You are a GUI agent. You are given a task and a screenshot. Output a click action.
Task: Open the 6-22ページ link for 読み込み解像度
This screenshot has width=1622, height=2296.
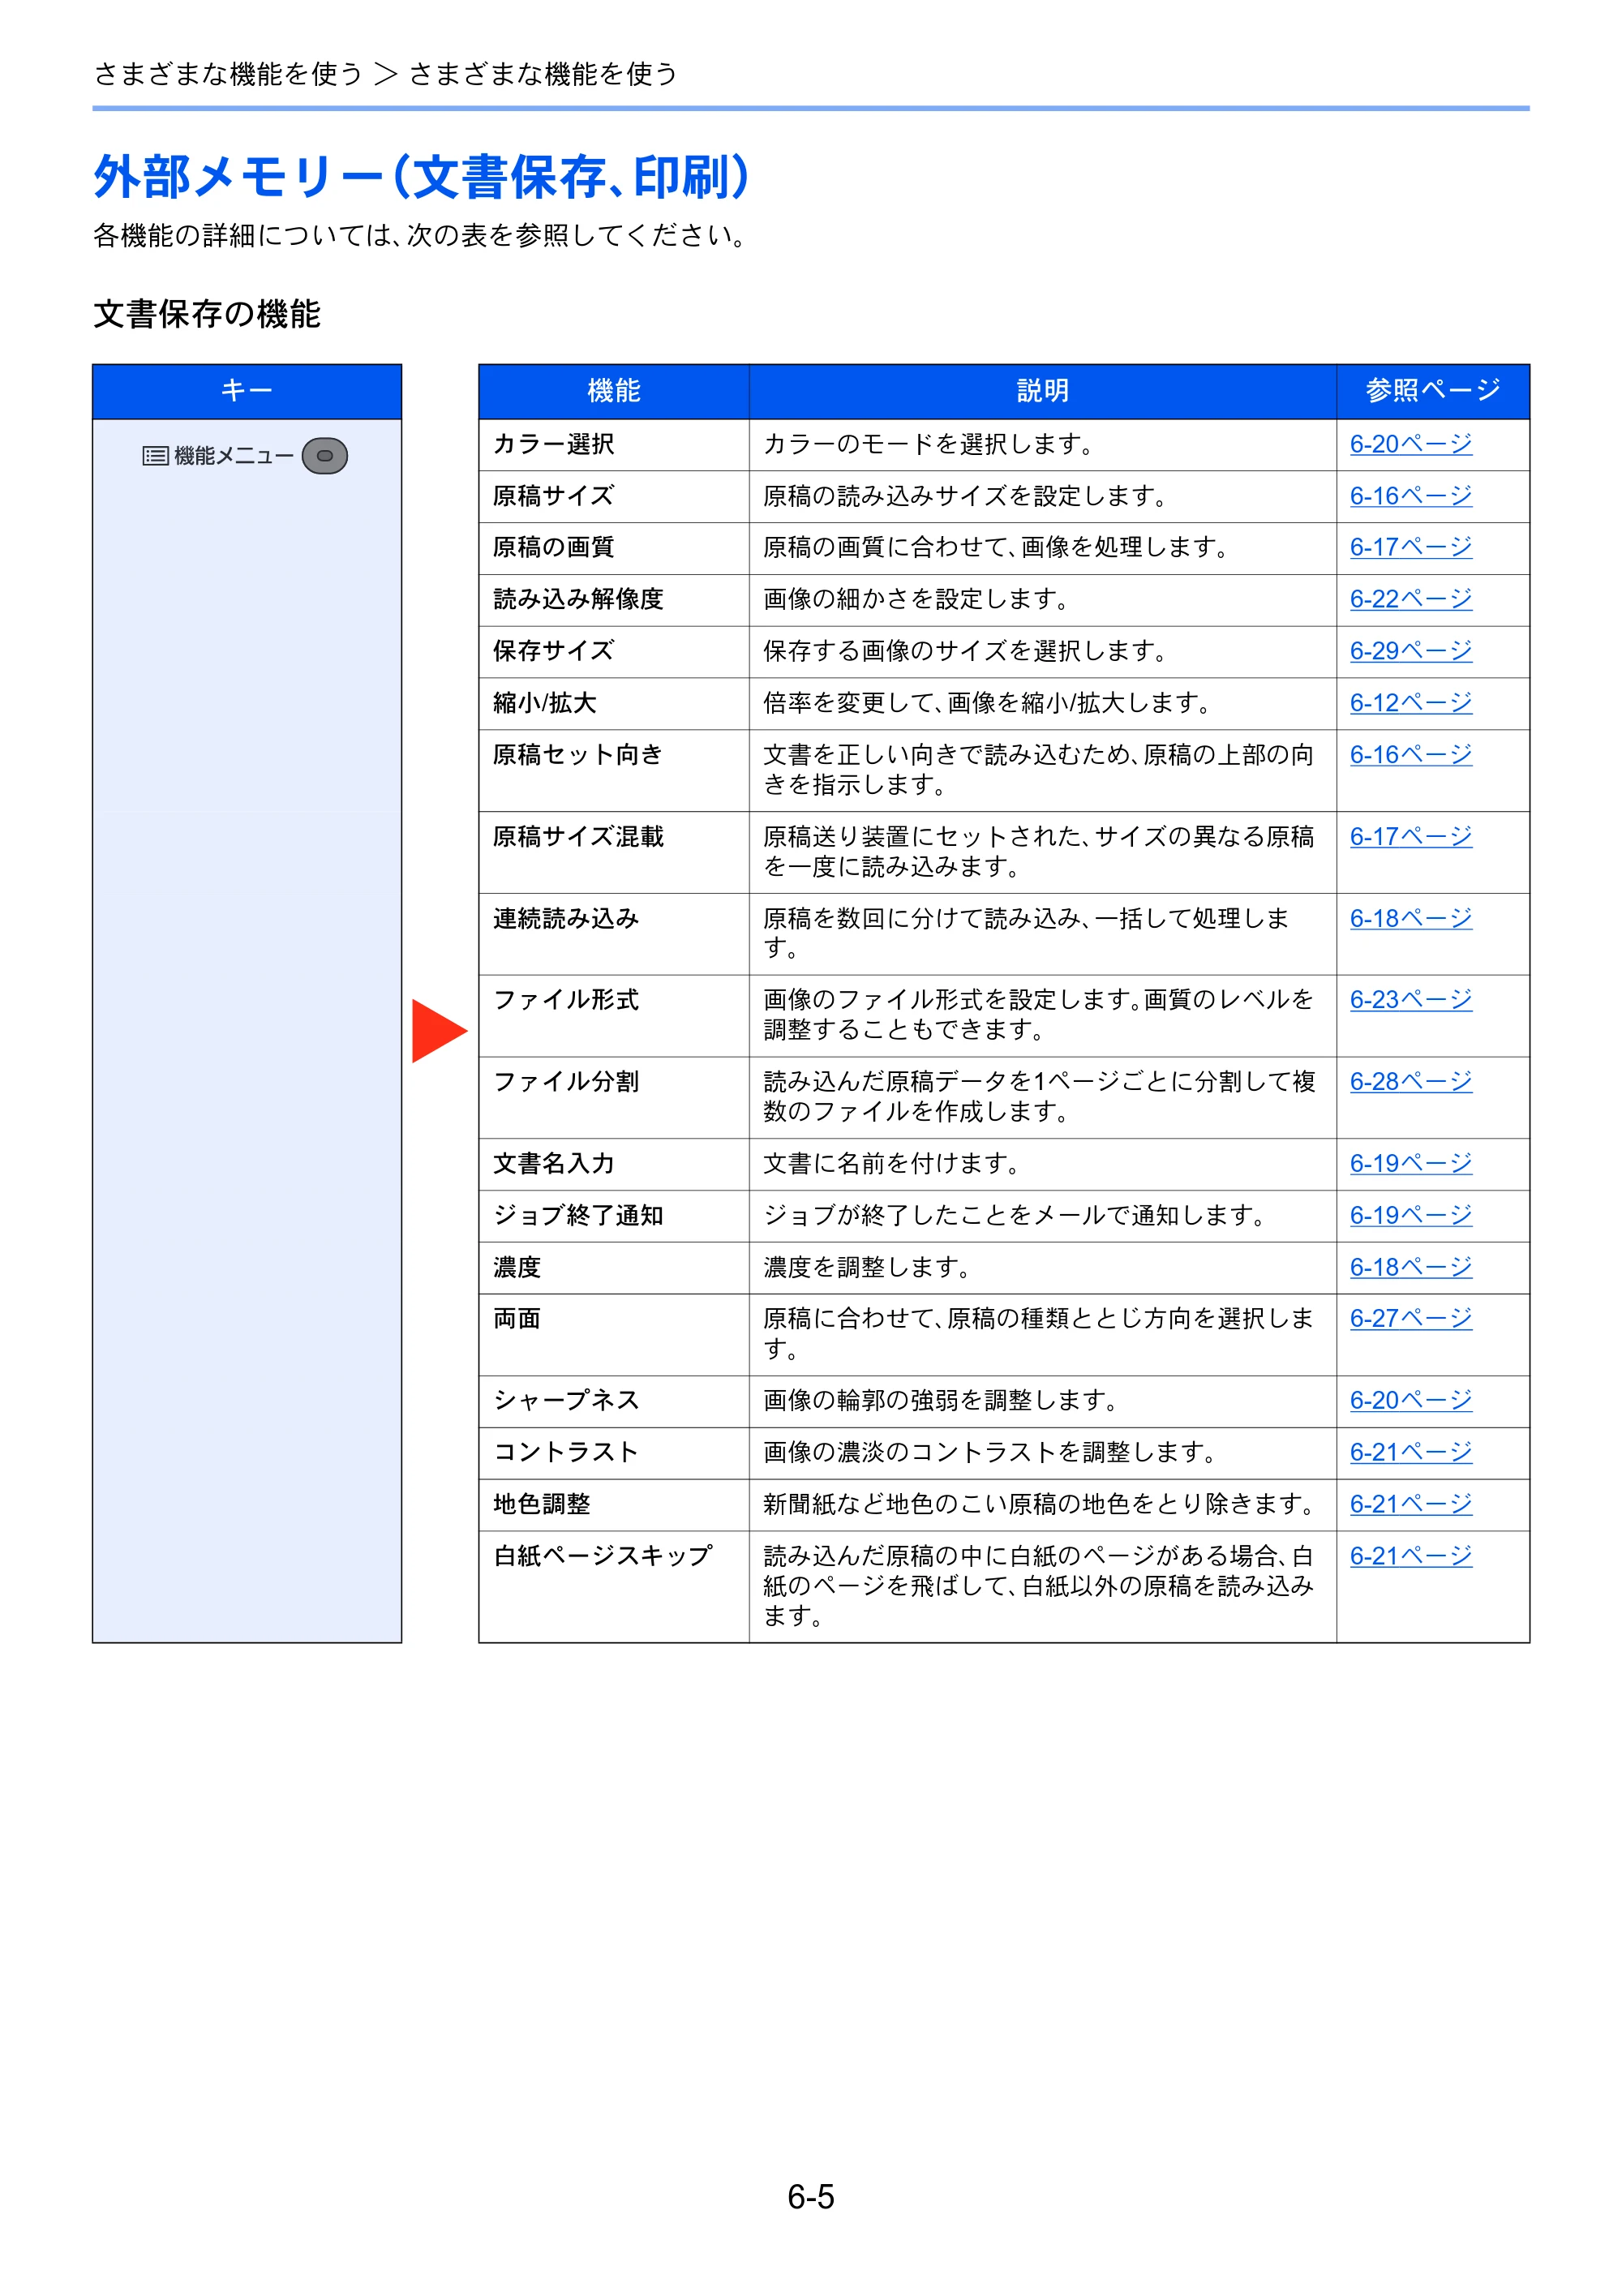coord(1410,599)
